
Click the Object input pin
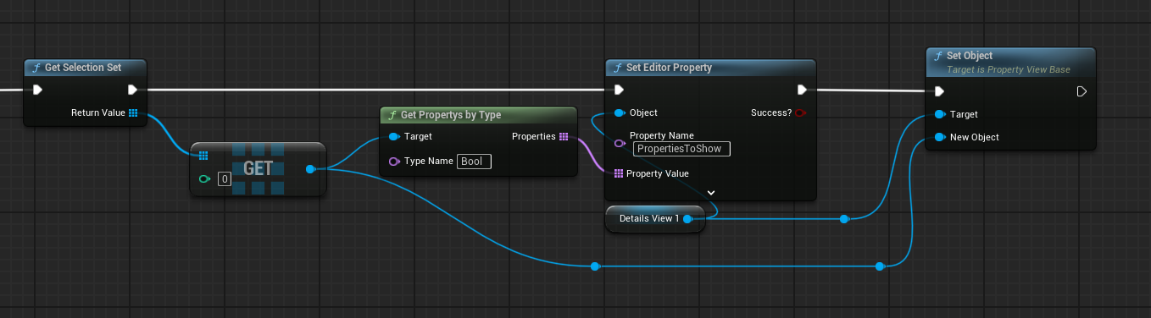tap(620, 112)
